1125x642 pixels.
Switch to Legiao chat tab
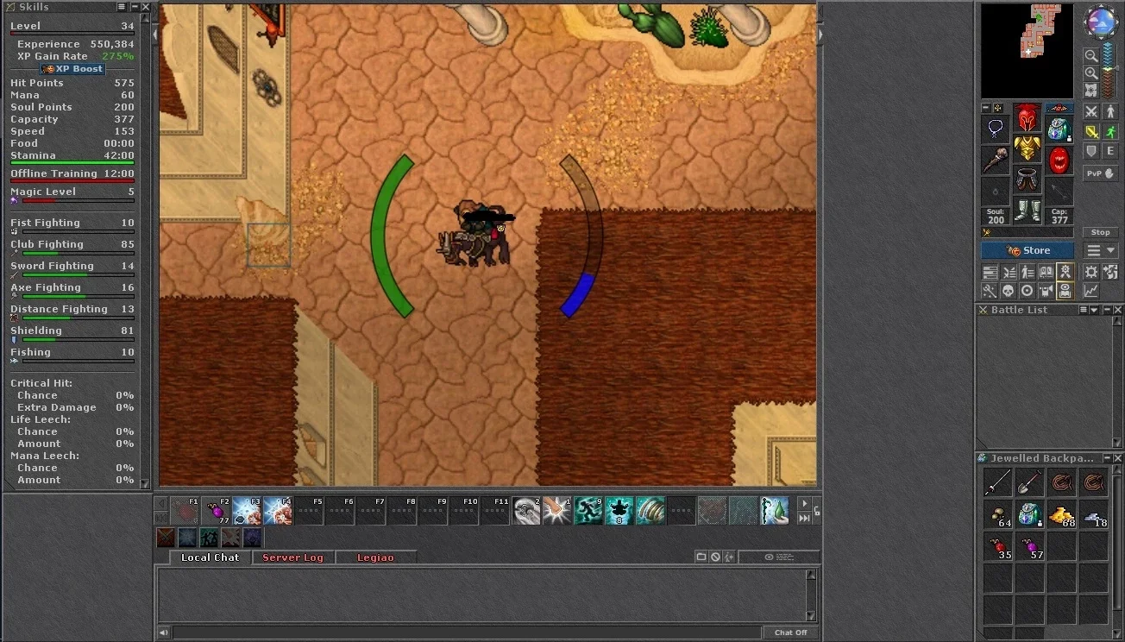tap(375, 557)
